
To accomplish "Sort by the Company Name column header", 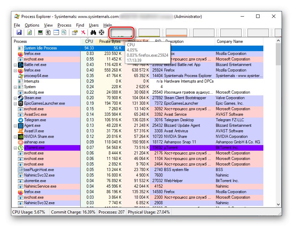I will tap(229, 41).
